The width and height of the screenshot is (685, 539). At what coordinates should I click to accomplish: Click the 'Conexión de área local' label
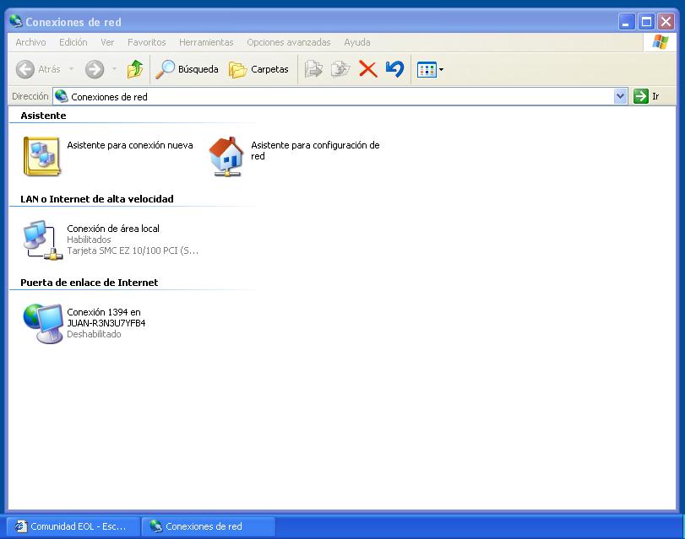[x=112, y=229]
